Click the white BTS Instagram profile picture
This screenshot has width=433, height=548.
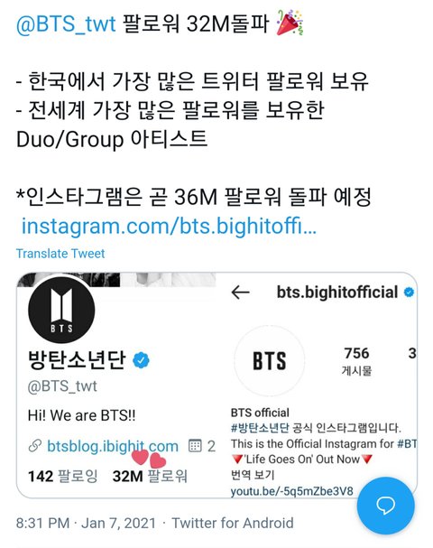coord(269,360)
